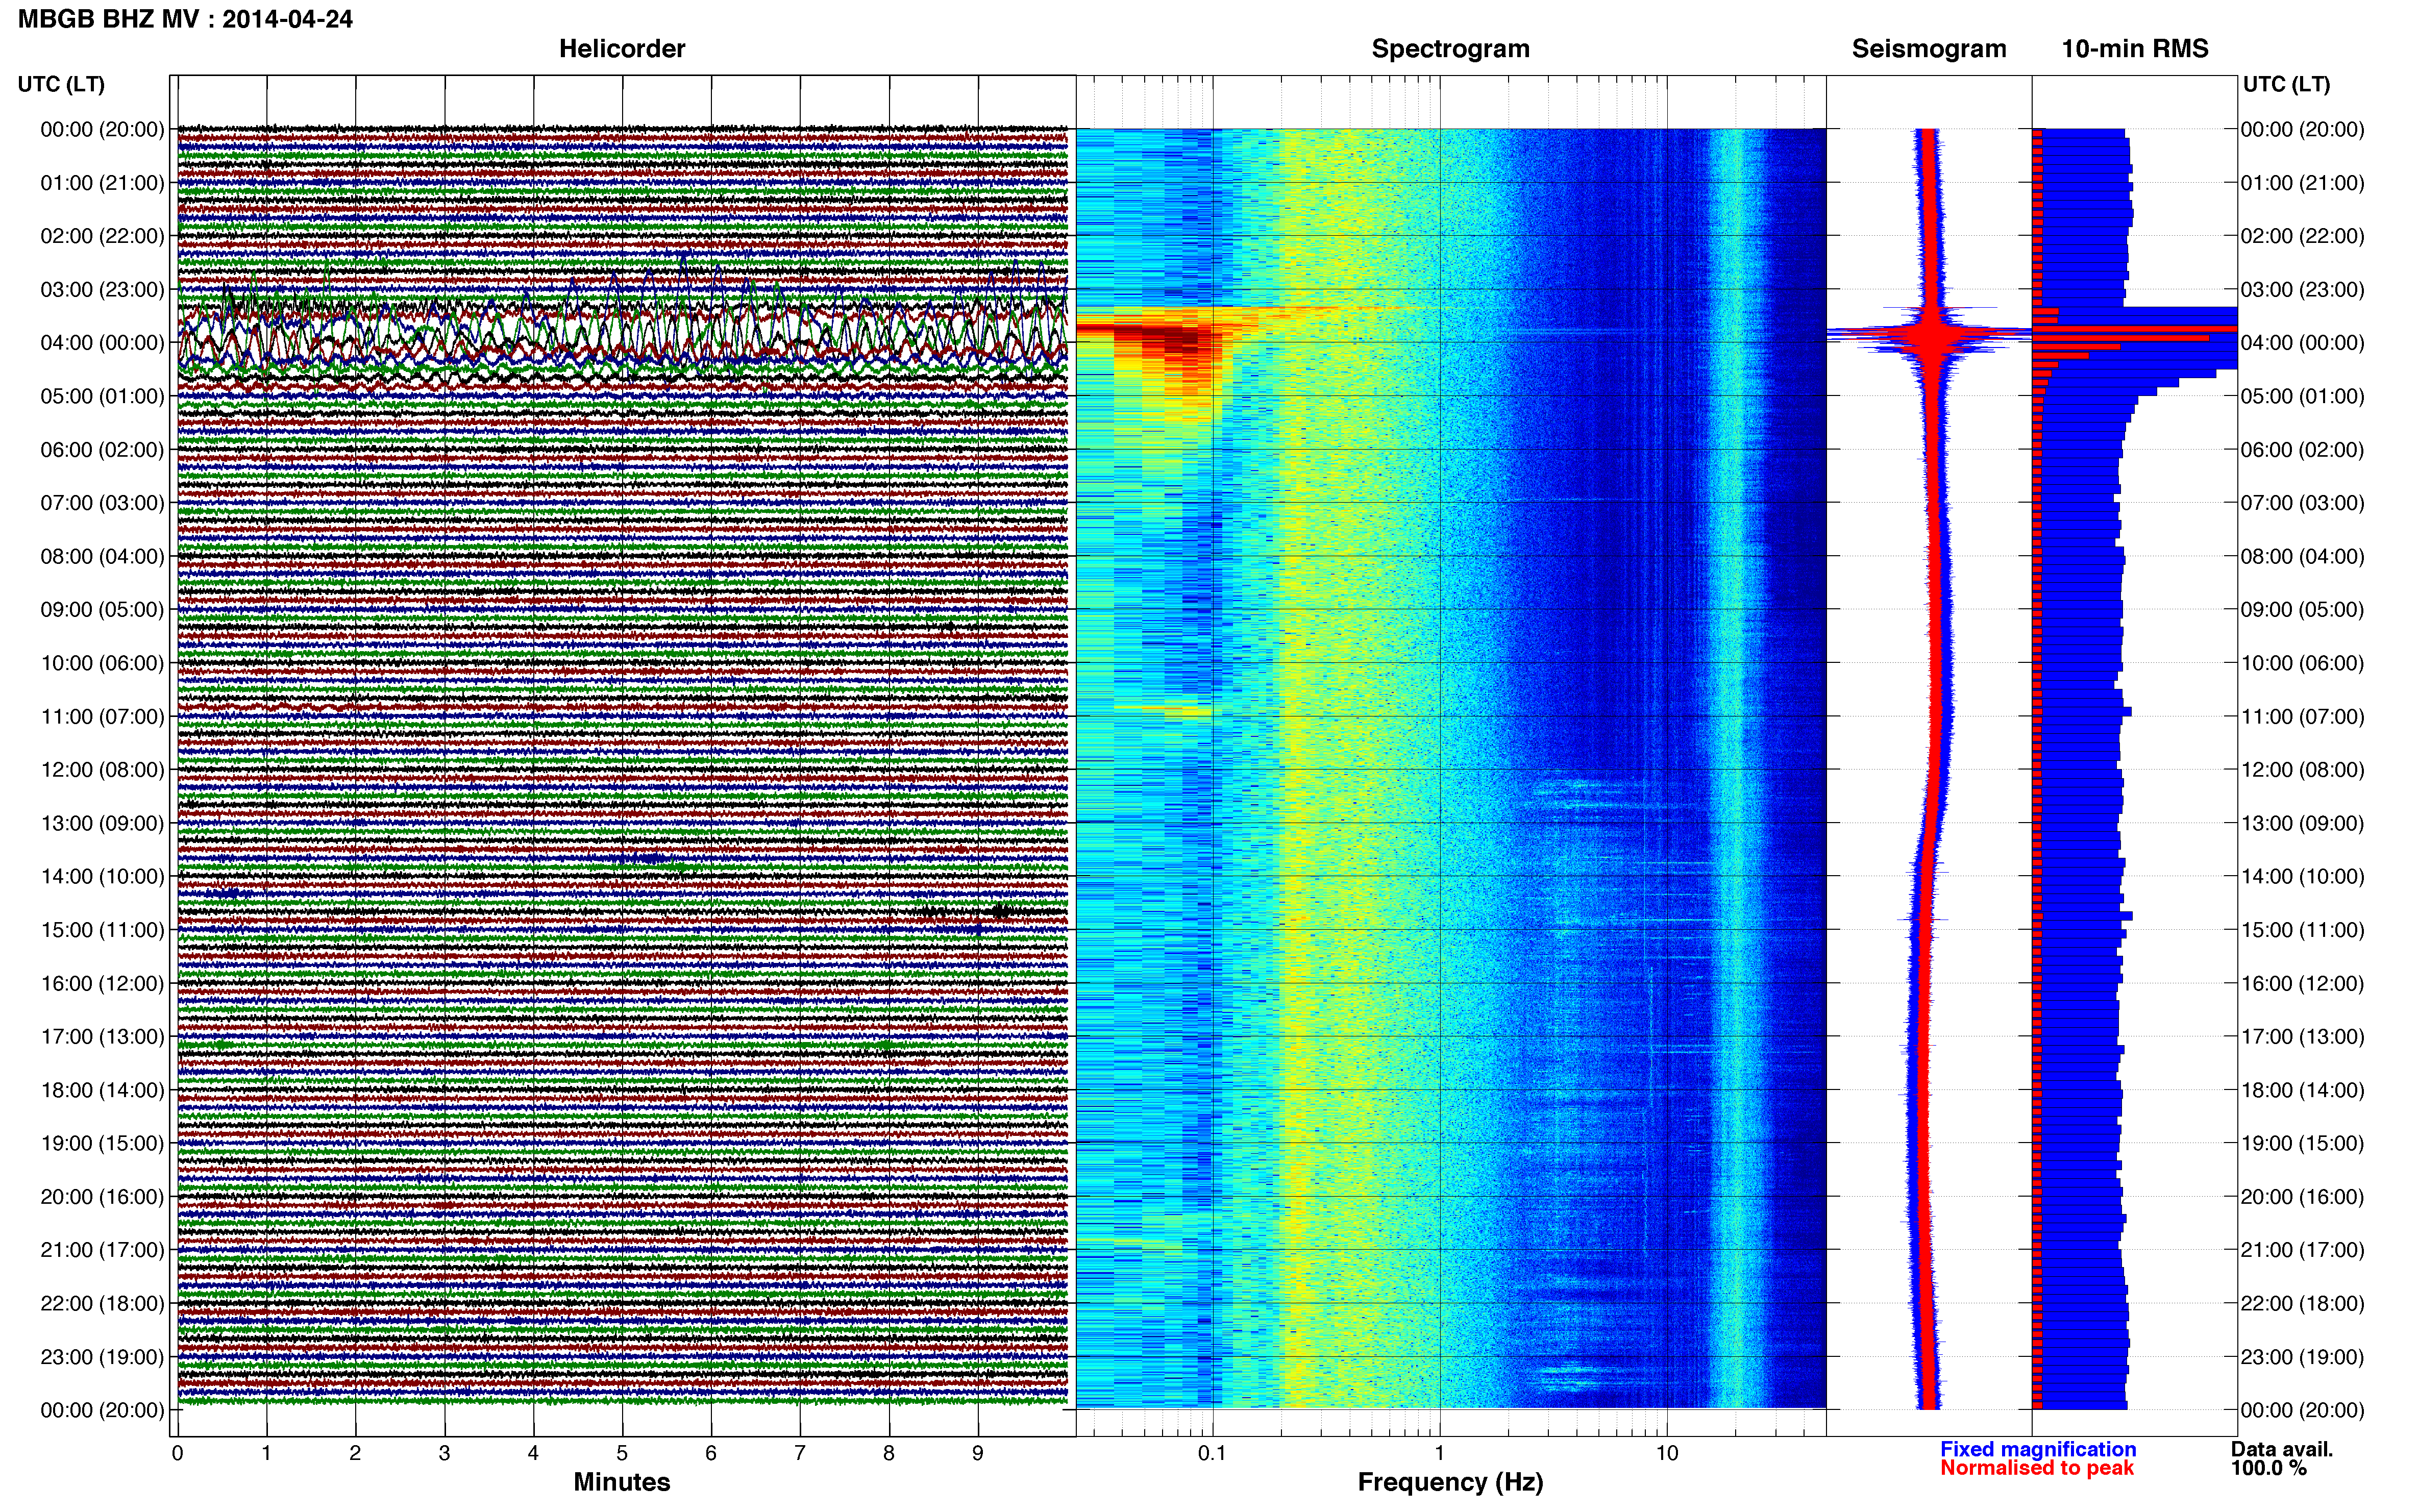Click the '12:00 (08:00)' label on the helicorder axis
Screen dimensions: 2419x1512
click(x=102, y=770)
